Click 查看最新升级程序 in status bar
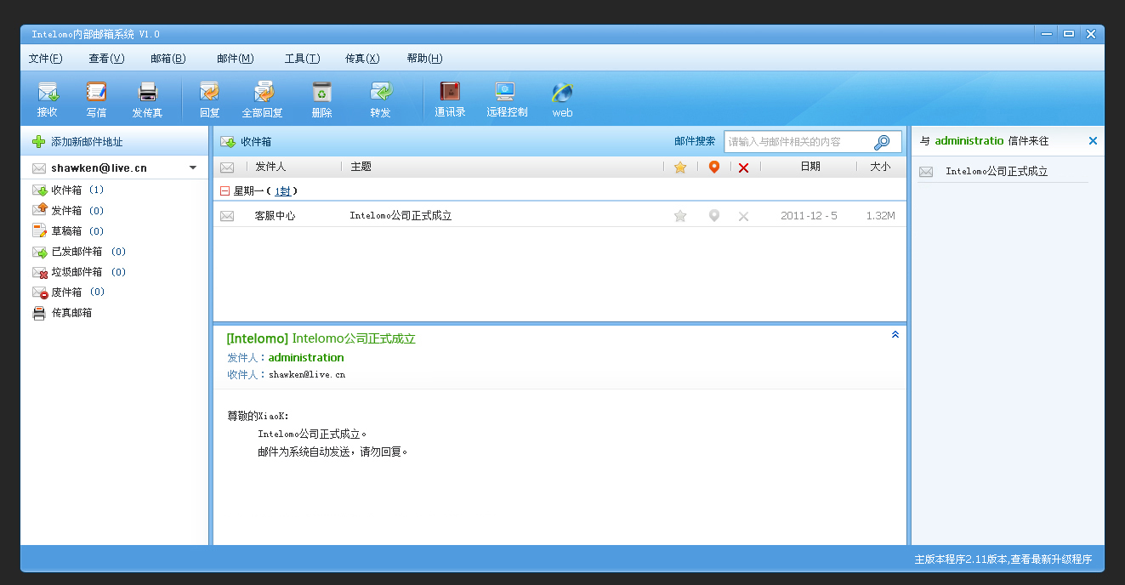1125x585 pixels. tap(1051, 559)
